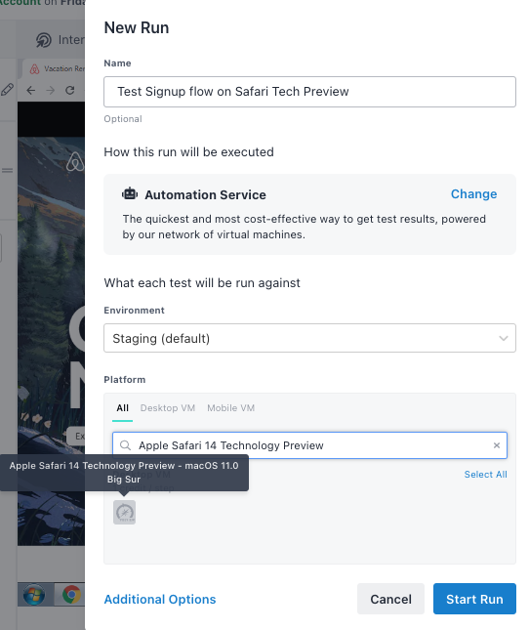The height and width of the screenshot is (630, 529).
Task: Select the Safari Technology Preview platform icon
Action: pos(124,512)
